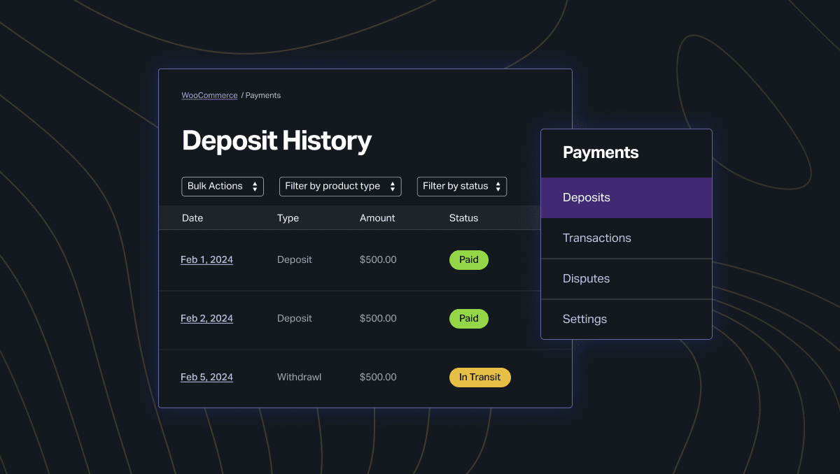
Task: Click the arrows icon on Bulk Actions
Action: [x=255, y=187]
